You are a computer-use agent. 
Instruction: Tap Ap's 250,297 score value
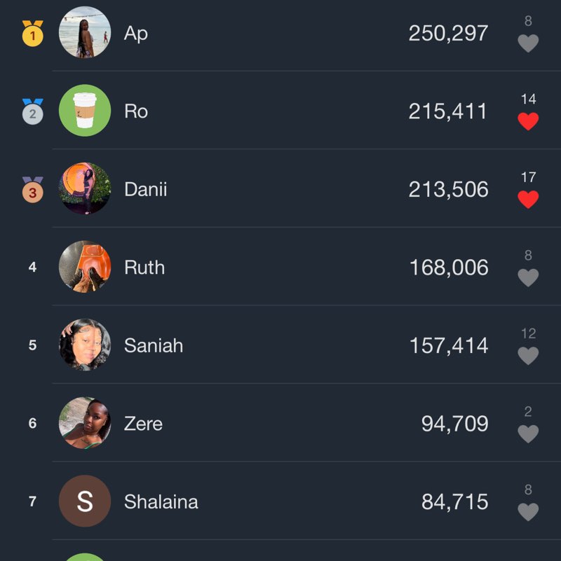[448, 33]
